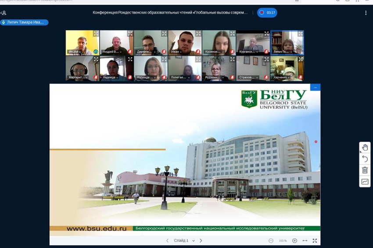Toggle multi-user whiteboard icon

[365, 181]
